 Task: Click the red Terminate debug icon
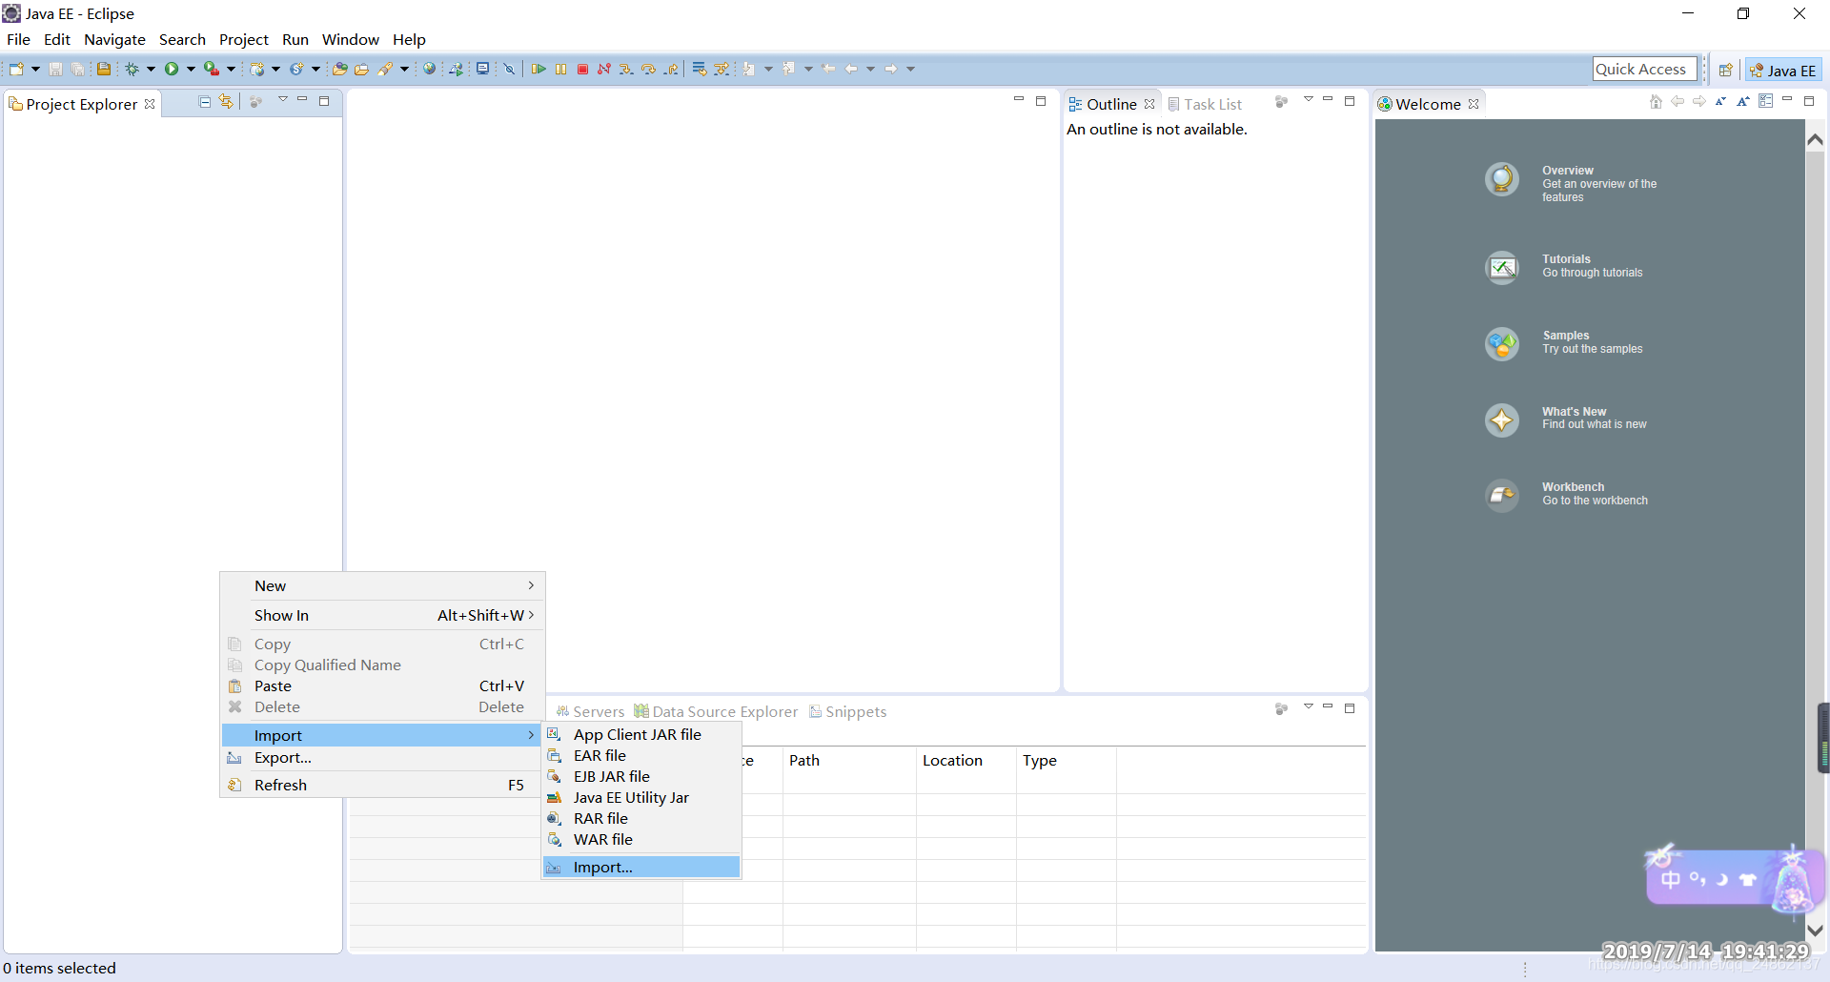pos(582,69)
